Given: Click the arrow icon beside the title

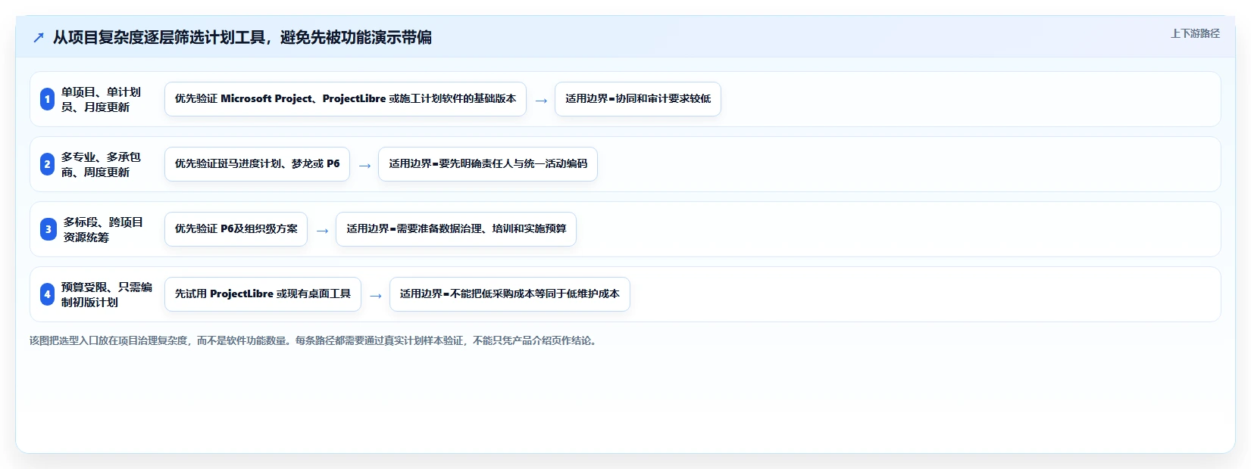Looking at the screenshot, I should tap(39, 37).
